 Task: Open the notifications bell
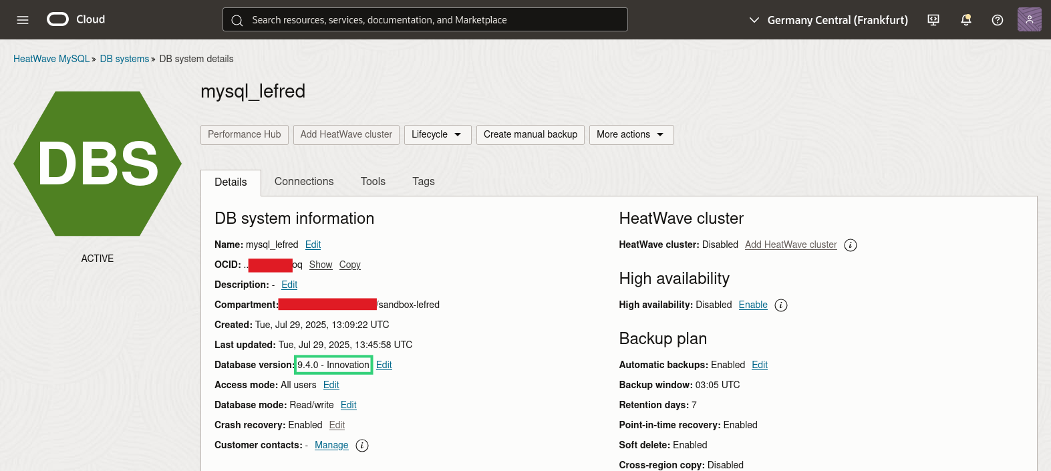click(965, 20)
